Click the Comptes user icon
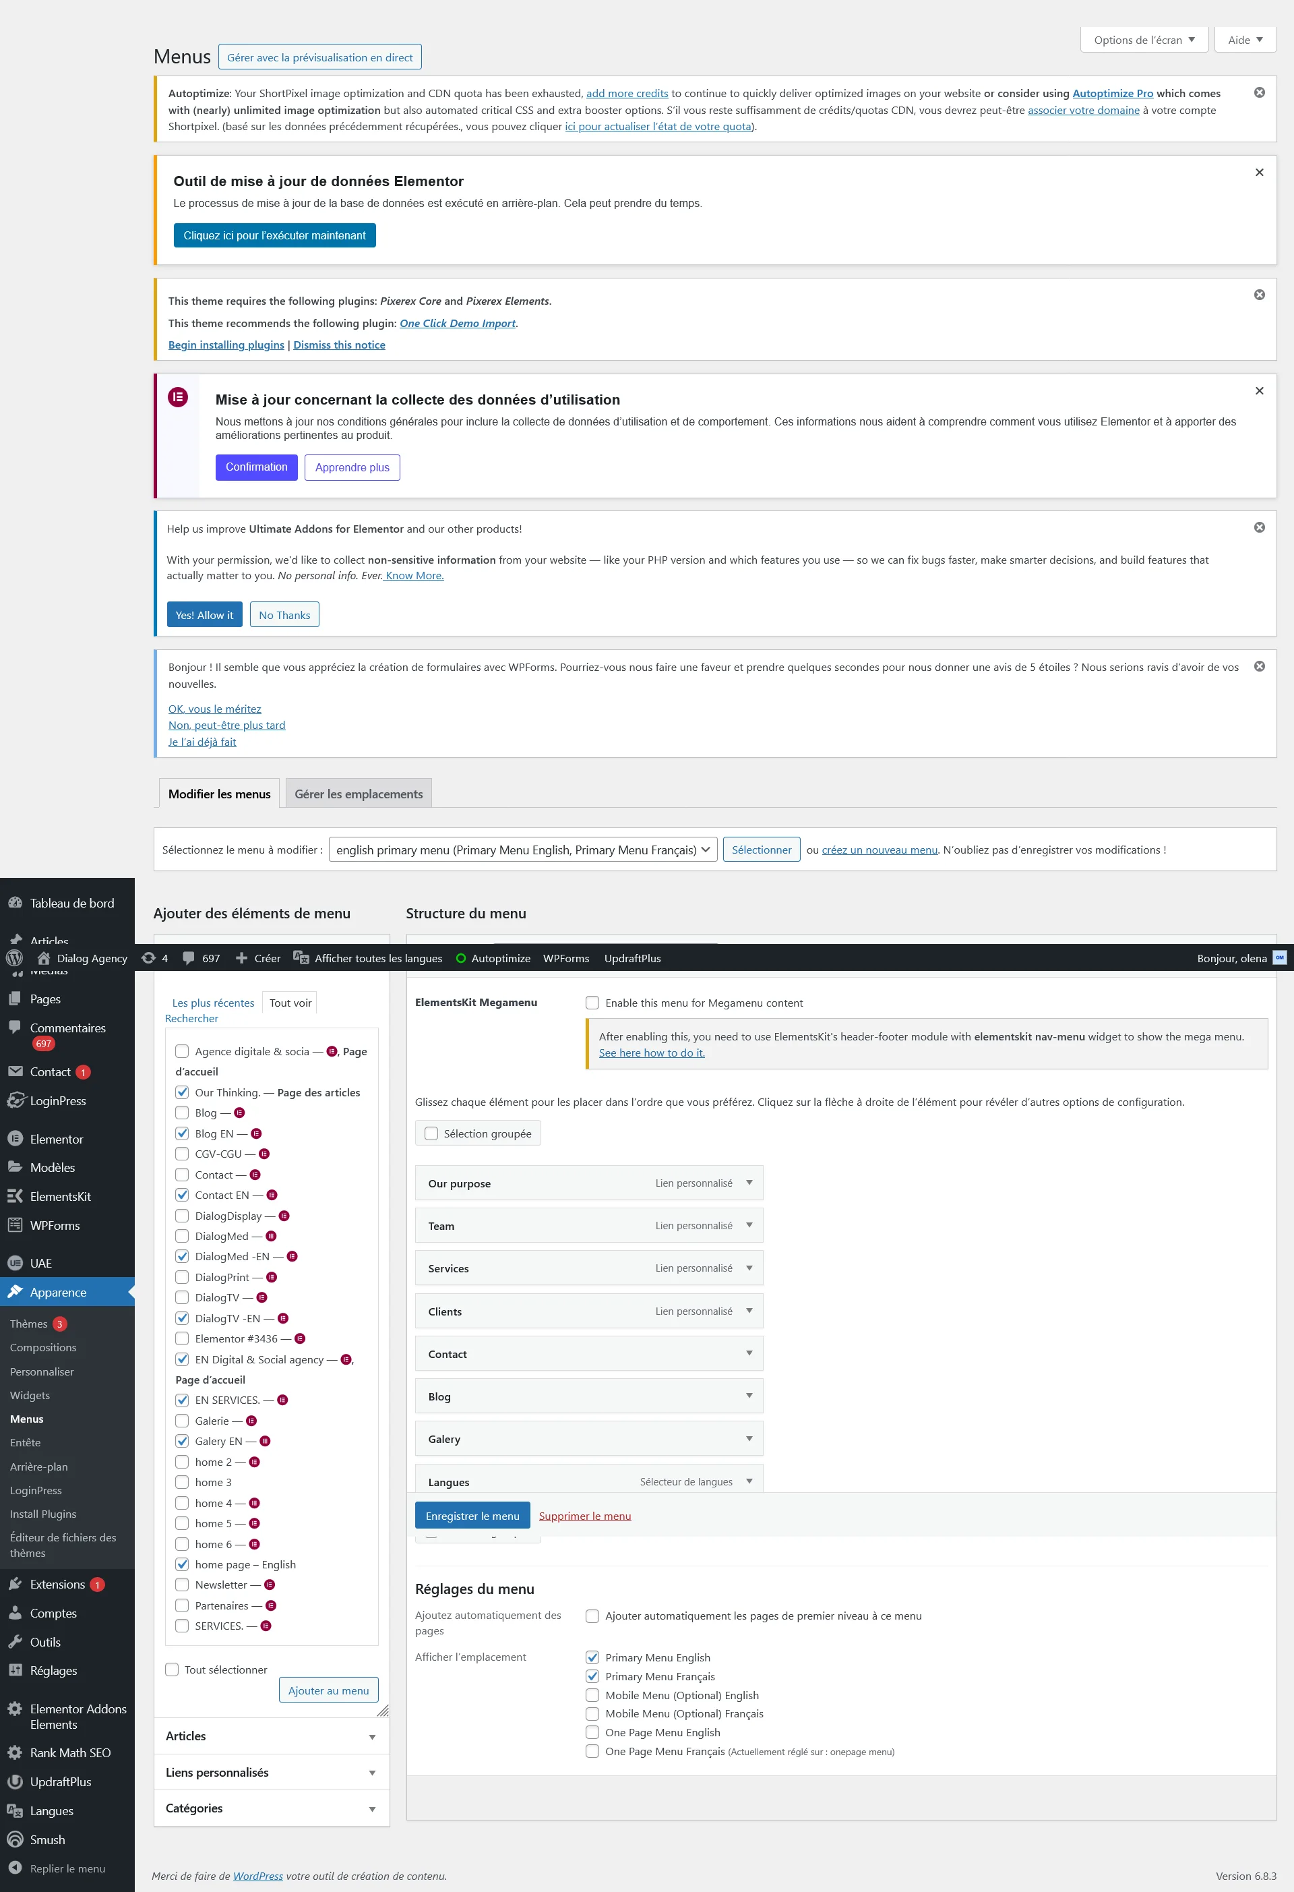Image resolution: width=1294 pixels, height=1892 pixels. (16, 1613)
